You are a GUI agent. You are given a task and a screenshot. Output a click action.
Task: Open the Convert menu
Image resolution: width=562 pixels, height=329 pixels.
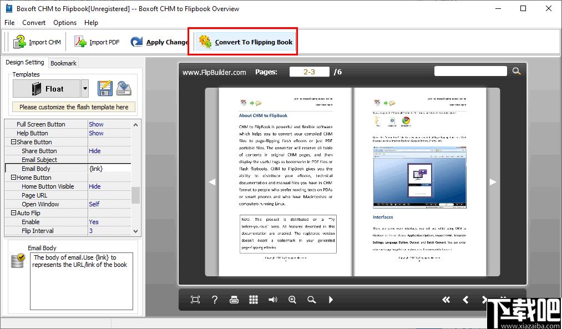(x=34, y=23)
